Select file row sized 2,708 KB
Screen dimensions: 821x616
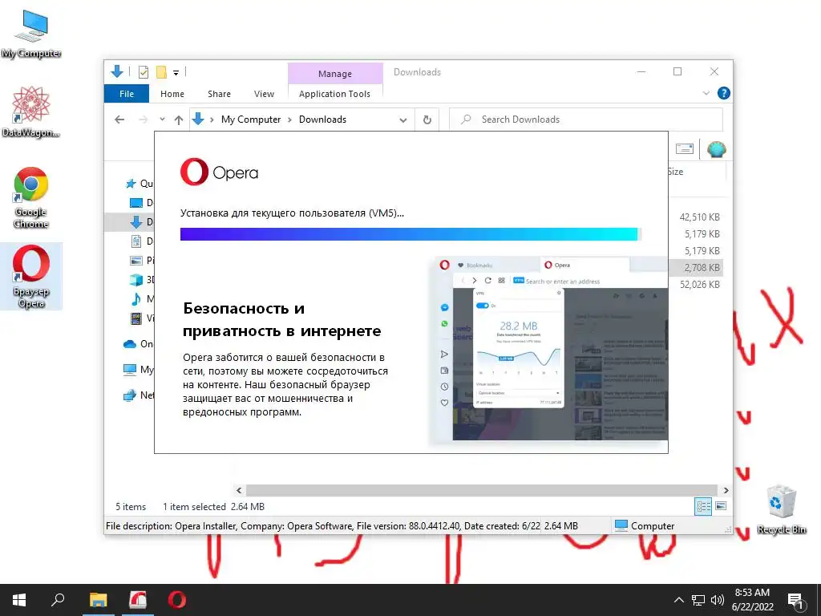tap(698, 268)
